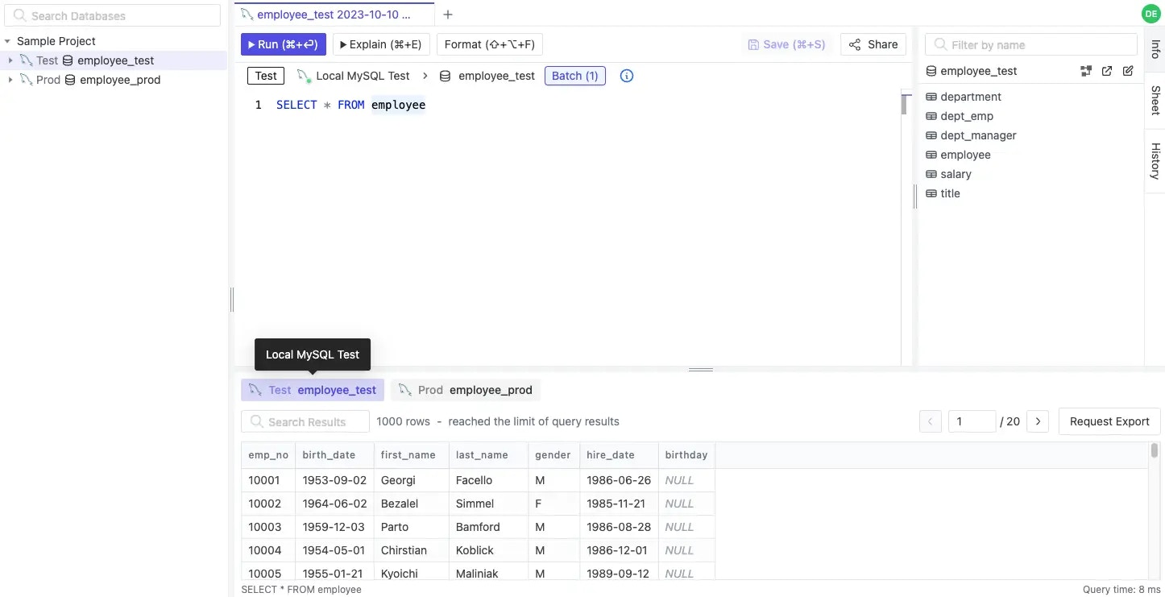Click Request Export button
The image size is (1165, 597).
(x=1109, y=421)
